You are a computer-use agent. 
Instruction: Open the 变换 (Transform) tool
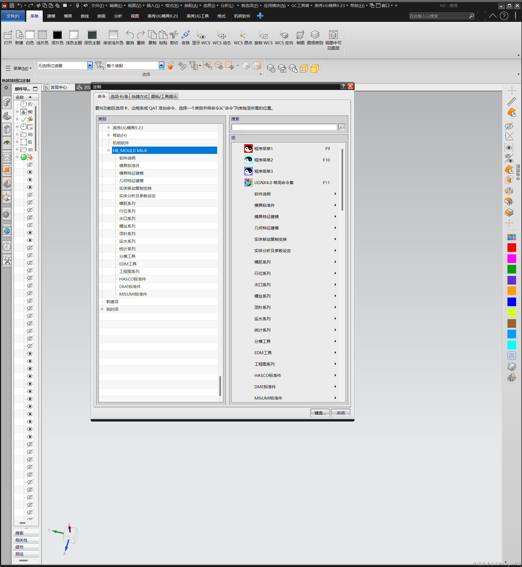point(186,35)
